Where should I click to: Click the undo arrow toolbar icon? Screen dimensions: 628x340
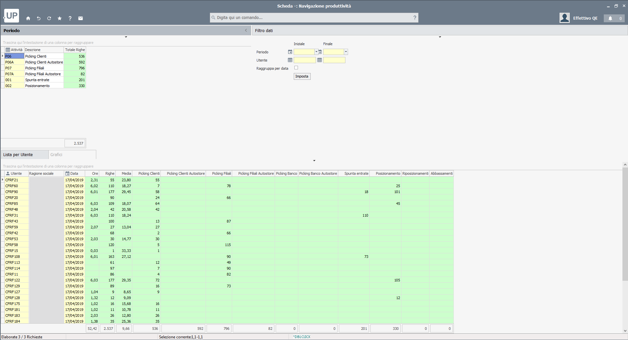[x=39, y=18]
